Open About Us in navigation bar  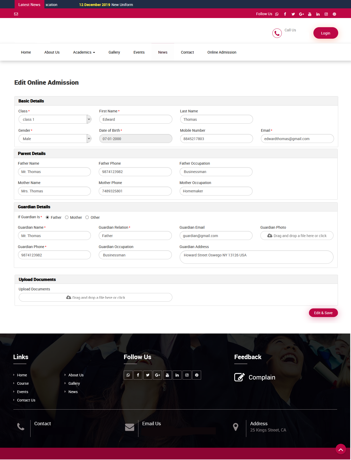click(x=52, y=52)
